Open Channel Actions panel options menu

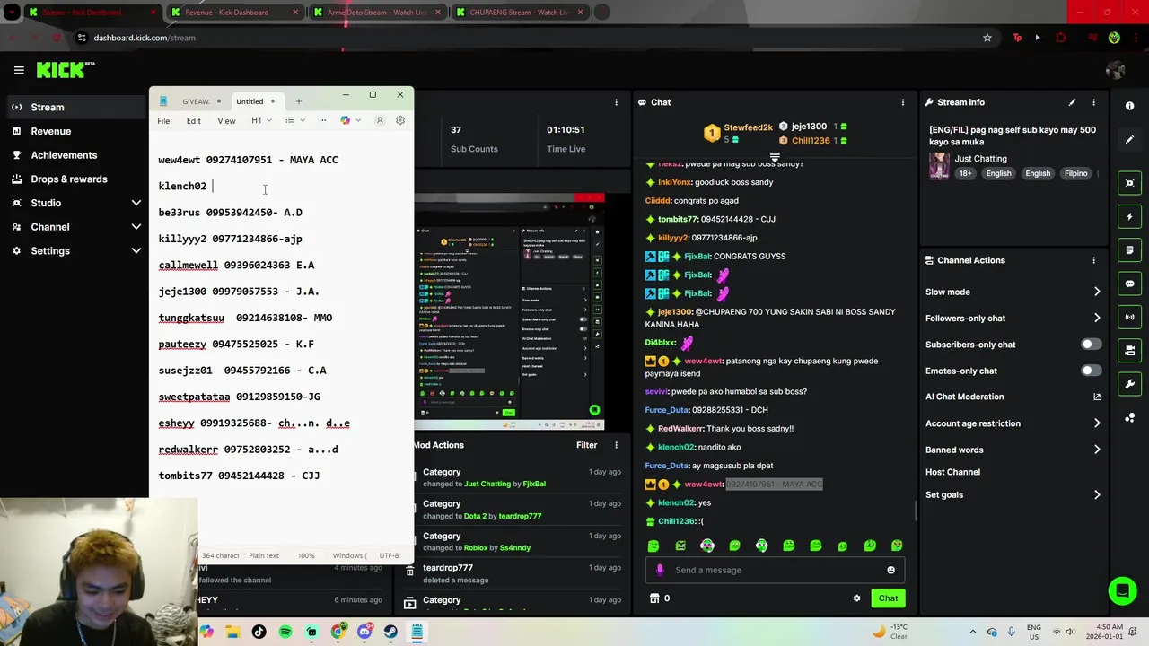(x=1093, y=260)
